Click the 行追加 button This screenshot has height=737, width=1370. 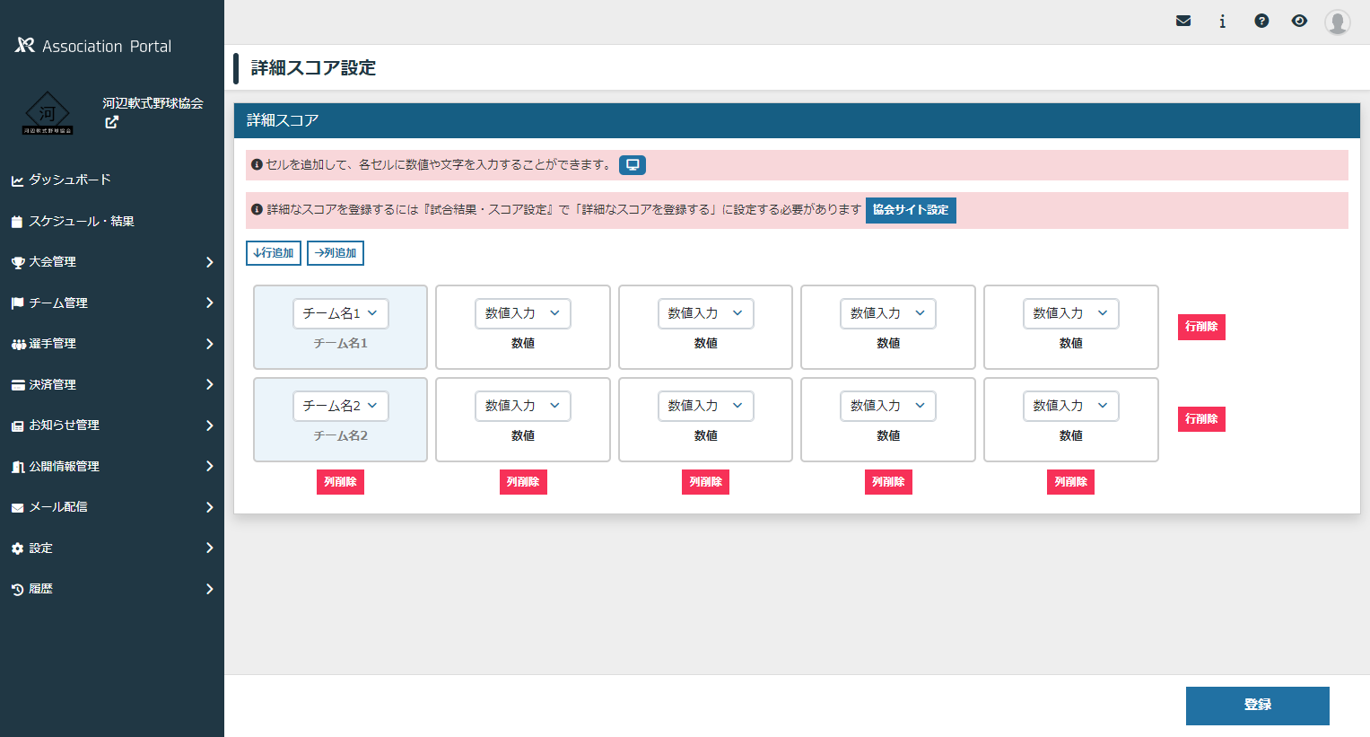[274, 253]
